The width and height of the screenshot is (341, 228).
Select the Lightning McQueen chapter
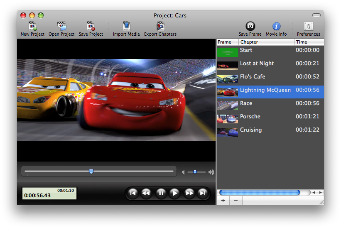click(270, 92)
